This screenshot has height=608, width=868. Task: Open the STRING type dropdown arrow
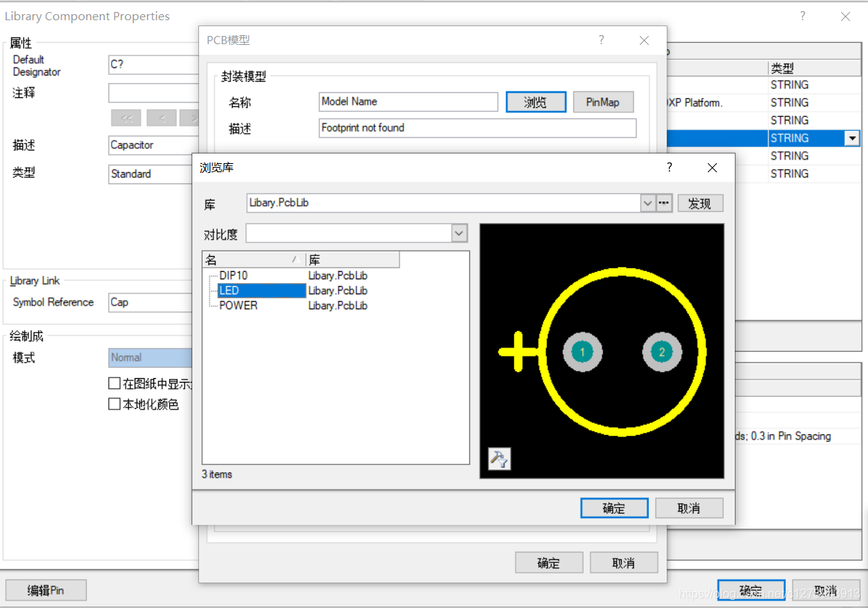tap(852, 139)
